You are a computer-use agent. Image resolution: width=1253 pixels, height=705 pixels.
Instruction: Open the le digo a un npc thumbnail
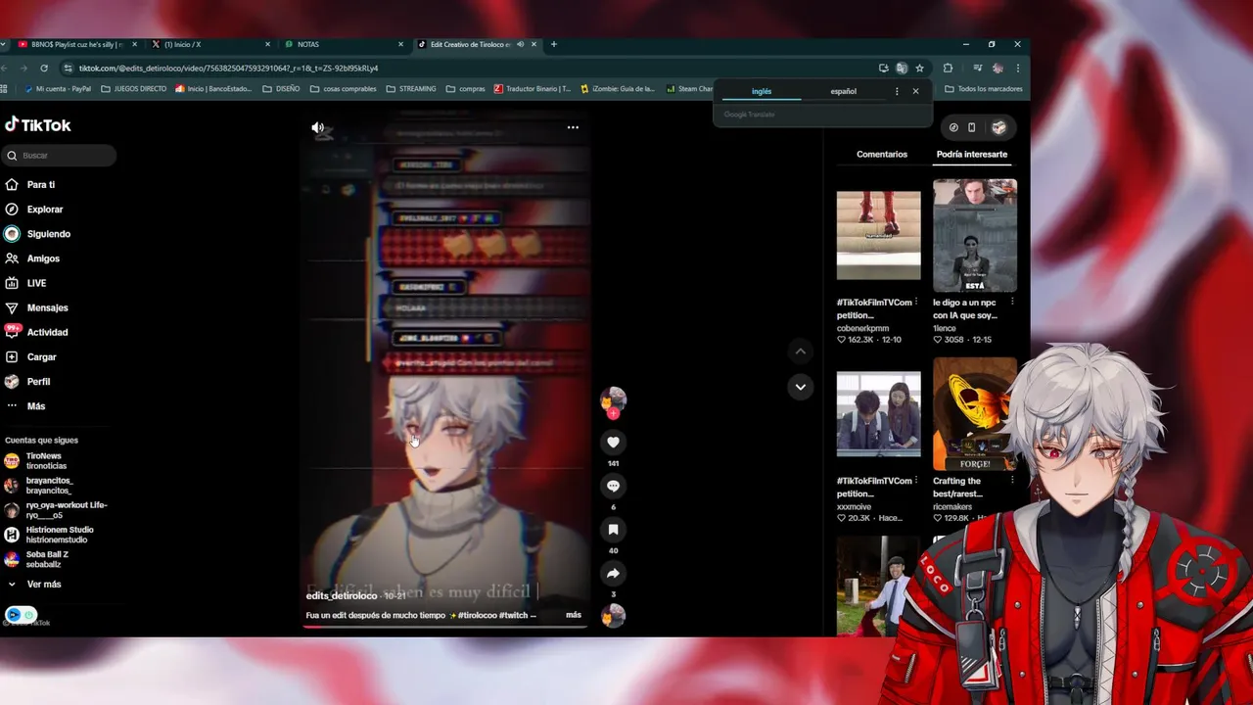pos(975,235)
